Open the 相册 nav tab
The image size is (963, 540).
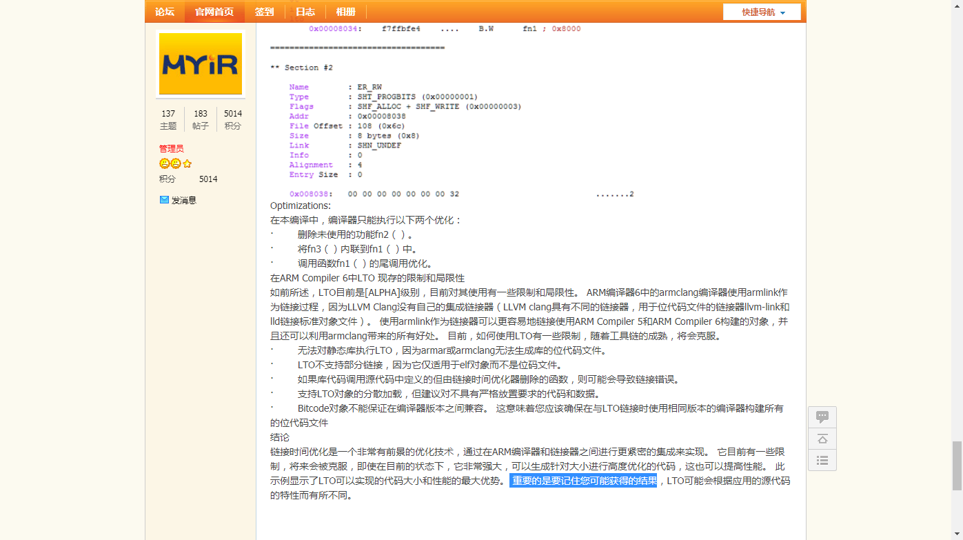[x=346, y=12]
